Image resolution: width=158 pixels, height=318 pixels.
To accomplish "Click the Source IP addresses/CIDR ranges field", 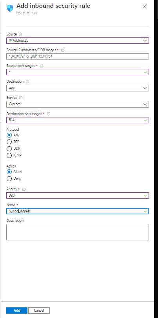I will [78, 56].
